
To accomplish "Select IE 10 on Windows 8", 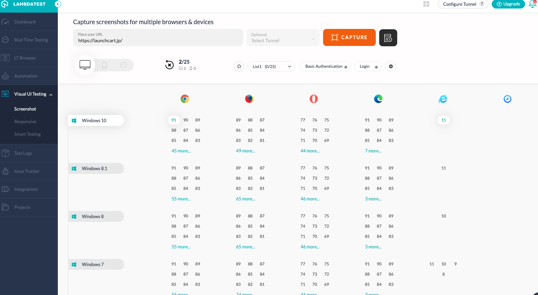I will [443, 216].
